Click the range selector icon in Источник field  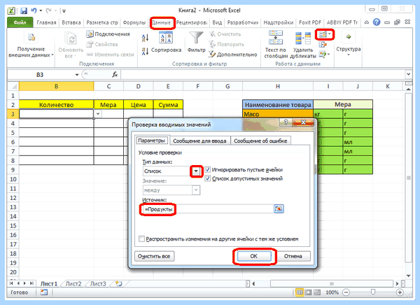tap(279, 208)
